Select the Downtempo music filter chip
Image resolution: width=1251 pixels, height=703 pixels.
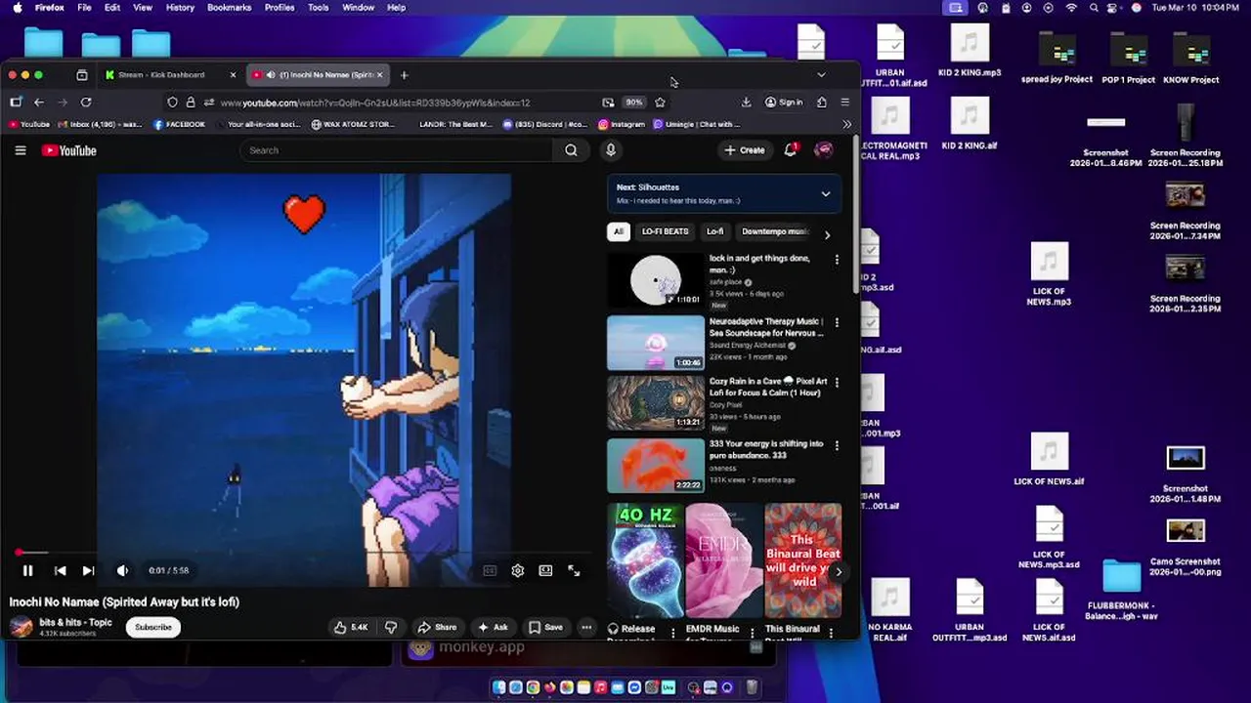pos(774,231)
